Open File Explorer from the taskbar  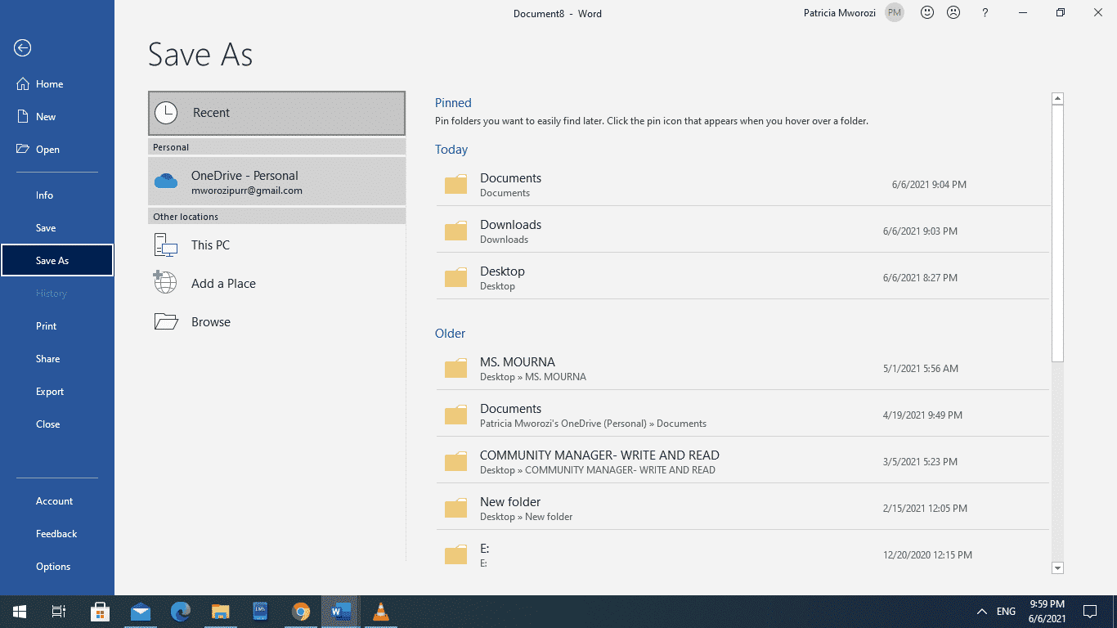pyautogui.click(x=220, y=611)
